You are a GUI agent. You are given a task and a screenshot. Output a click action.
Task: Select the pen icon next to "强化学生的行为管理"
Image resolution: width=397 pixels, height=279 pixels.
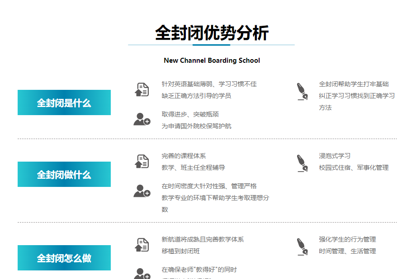302,246
